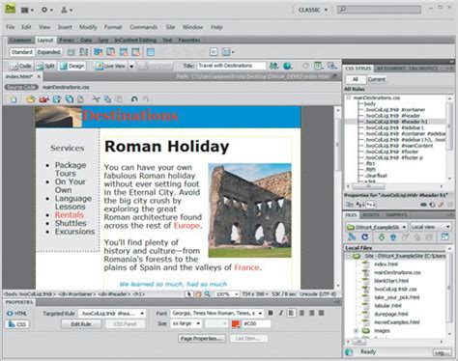Screen dimensions: 458x361
Task: Select the Hand tool in status bar
Action: click(198, 294)
